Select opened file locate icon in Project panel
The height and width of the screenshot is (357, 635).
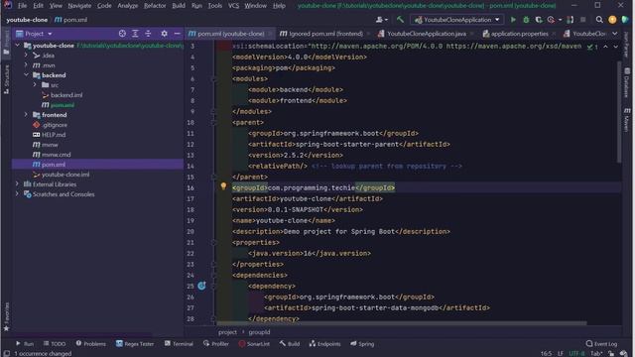point(122,34)
